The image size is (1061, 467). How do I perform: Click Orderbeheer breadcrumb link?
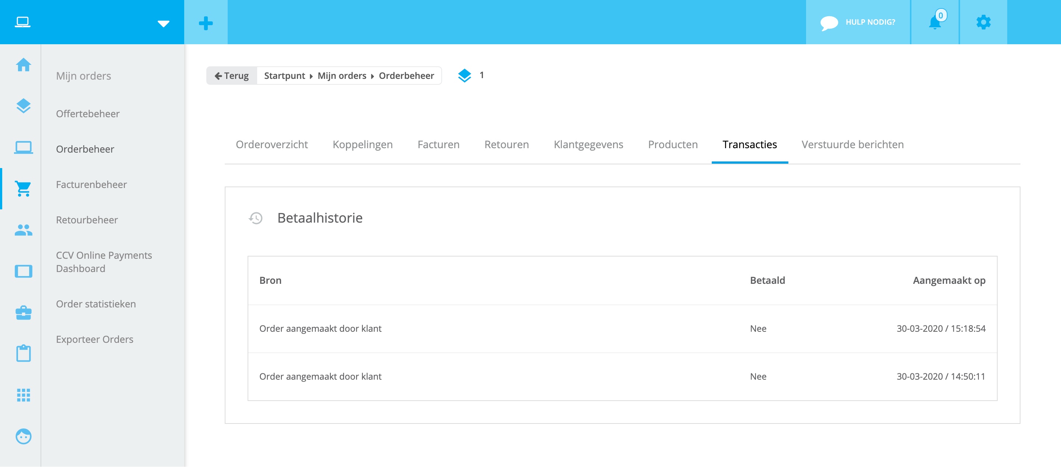pos(406,76)
